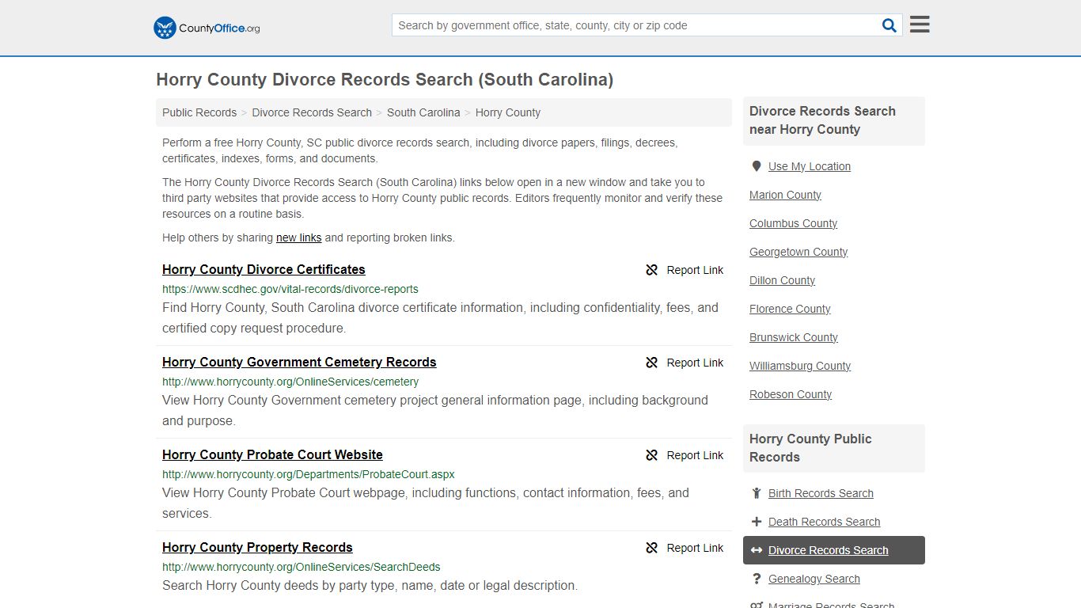
Task: Visit the SearchDeeds URL
Action: pyautogui.click(x=302, y=567)
